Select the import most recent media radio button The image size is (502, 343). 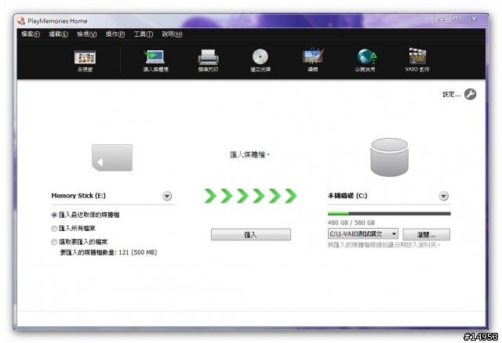(54, 215)
